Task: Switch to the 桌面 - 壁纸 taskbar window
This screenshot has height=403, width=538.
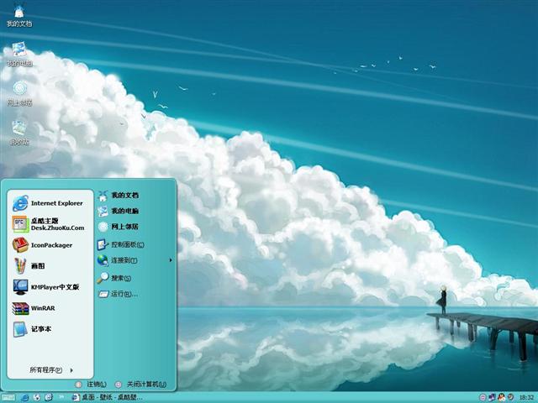Action: pos(107,397)
